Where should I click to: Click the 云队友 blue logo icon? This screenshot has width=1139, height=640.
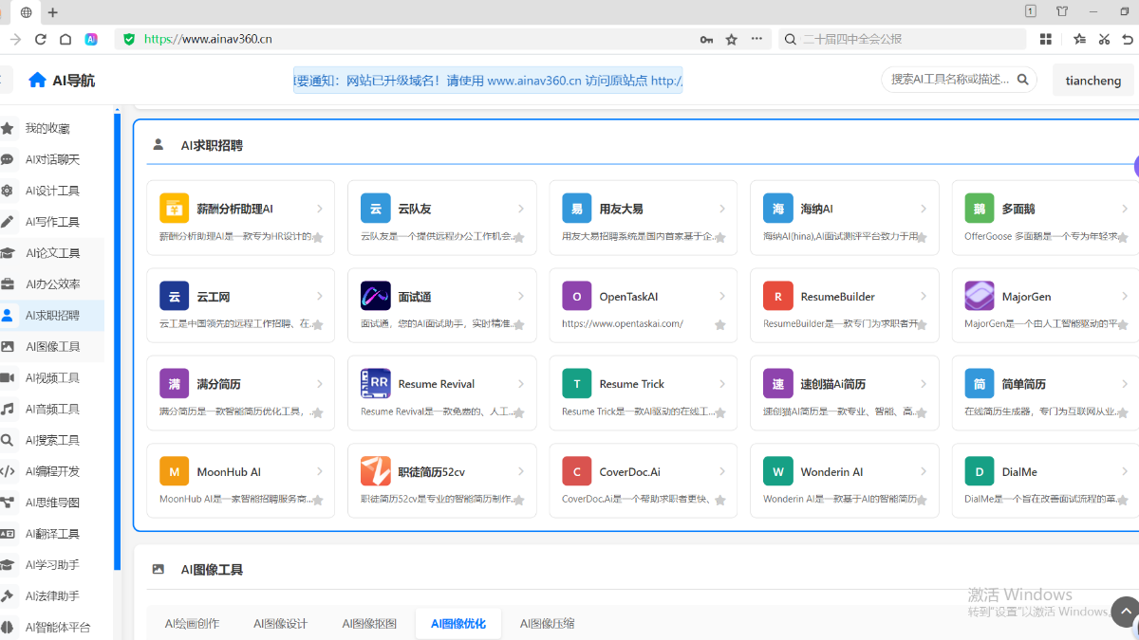click(x=376, y=209)
